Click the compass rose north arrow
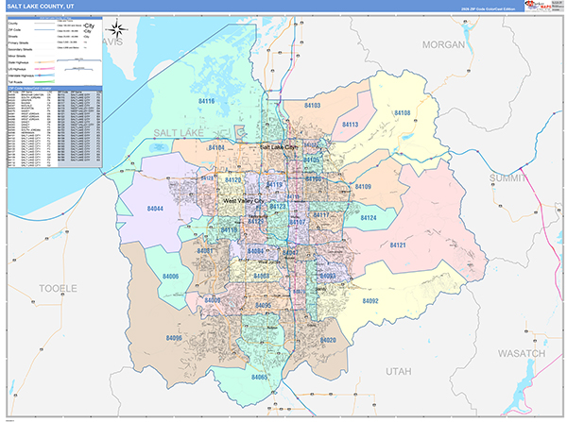The width and height of the screenshot is (567, 422). tap(117, 29)
